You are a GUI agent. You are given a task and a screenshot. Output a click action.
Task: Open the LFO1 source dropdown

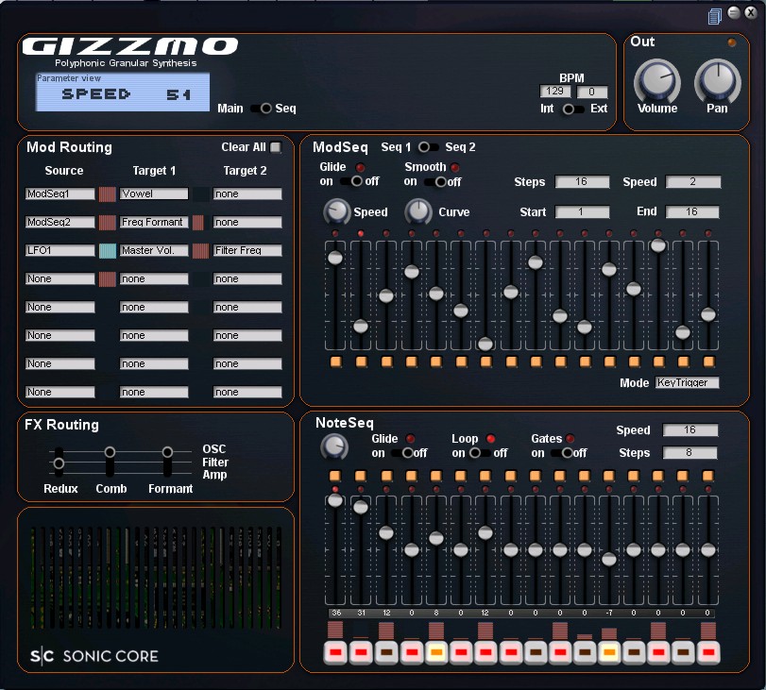(x=60, y=250)
